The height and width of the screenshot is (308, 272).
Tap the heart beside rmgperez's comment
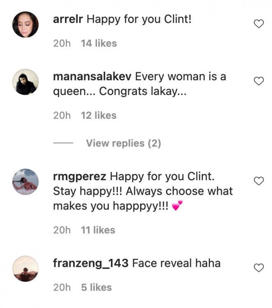coord(259,181)
